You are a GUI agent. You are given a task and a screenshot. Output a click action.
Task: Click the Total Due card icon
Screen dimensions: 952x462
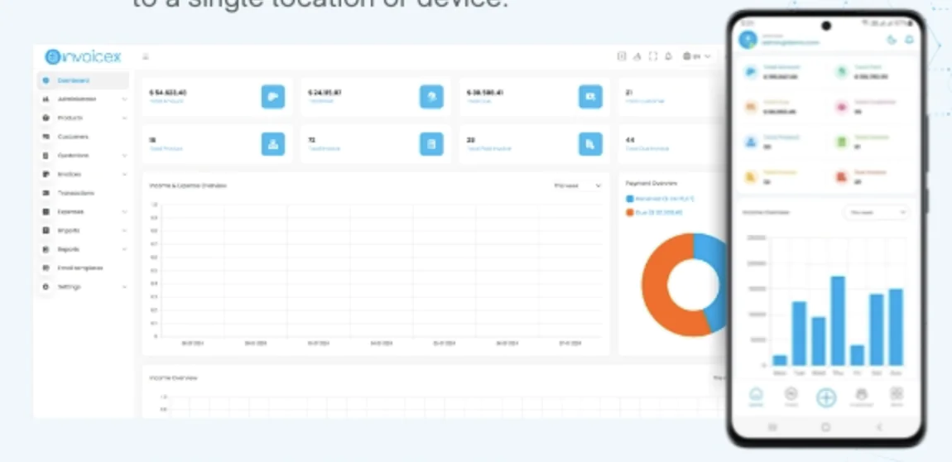click(x=590, y=97)
